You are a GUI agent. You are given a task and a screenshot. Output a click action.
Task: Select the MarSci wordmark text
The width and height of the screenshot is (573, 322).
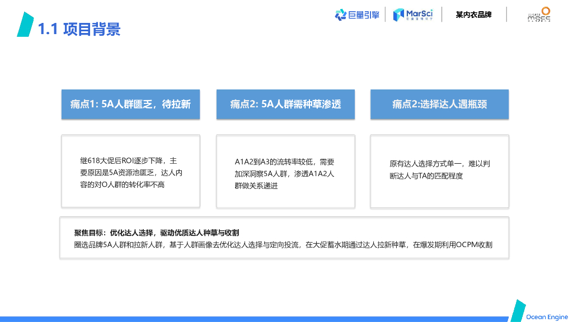tap(420, 12)
